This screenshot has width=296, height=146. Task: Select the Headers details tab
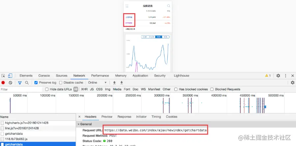(90, 117)
